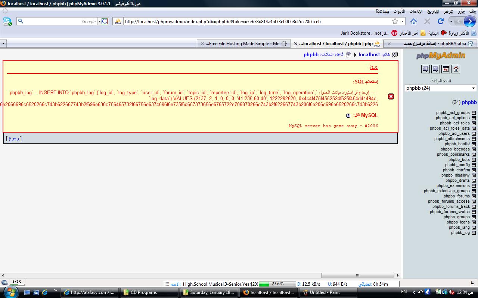Open the الأدوات (Tools) menu
This screenshot has height=298, width=478.
399,12
